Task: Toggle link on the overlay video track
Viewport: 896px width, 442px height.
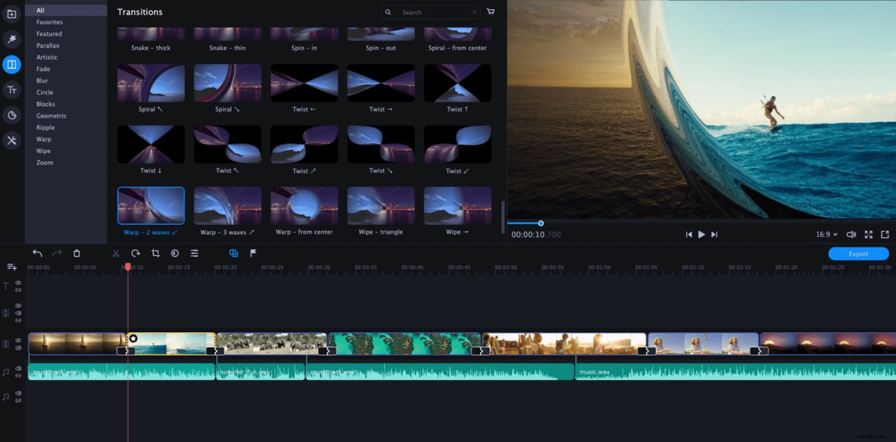Action: pos(18,320)
